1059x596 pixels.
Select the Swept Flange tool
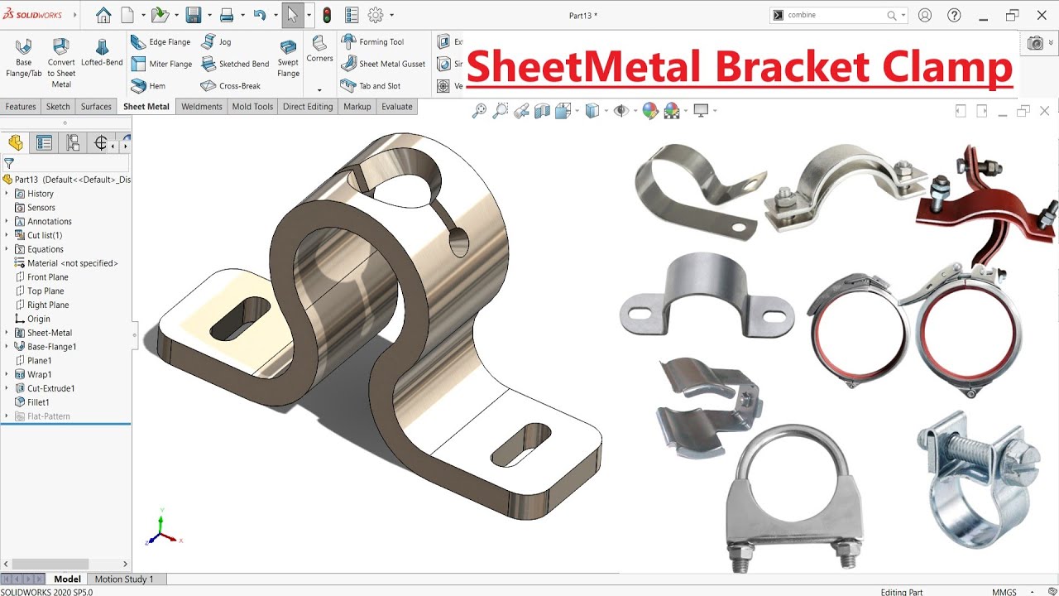click(288, 60)
